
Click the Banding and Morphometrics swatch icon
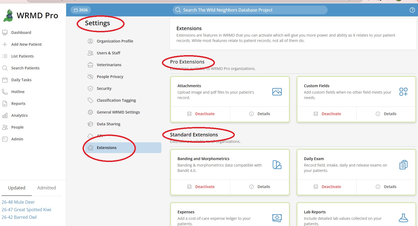[x=277, y=165]
